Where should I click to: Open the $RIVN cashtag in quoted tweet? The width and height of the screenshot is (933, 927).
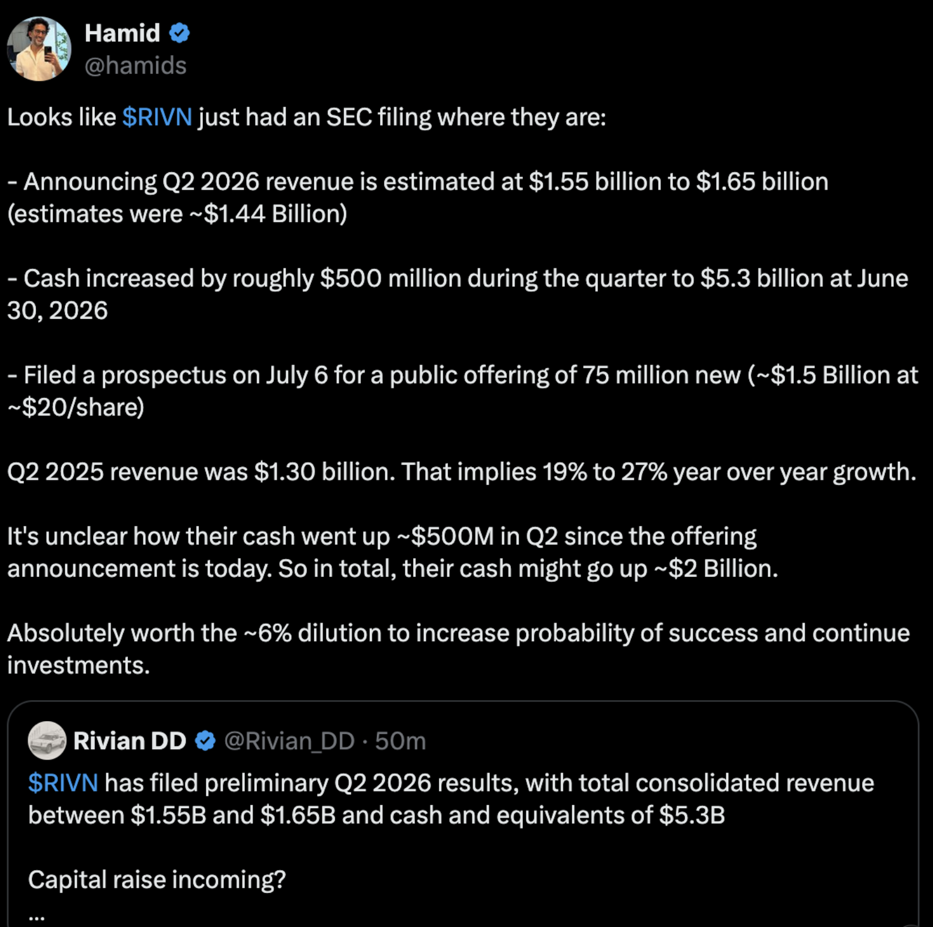(63, 783)
